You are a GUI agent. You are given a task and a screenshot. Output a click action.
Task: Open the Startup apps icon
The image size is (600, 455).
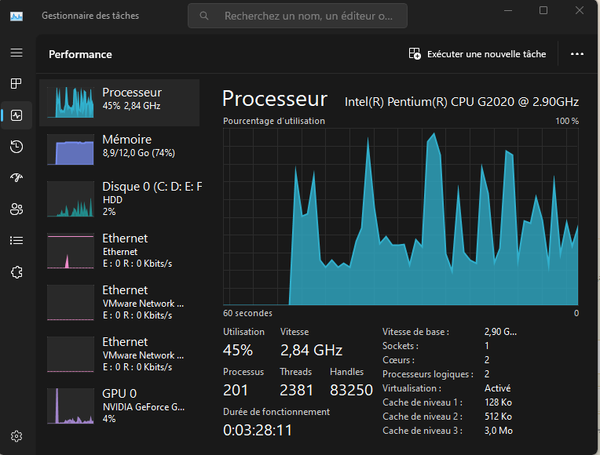[x=16, y=177]
